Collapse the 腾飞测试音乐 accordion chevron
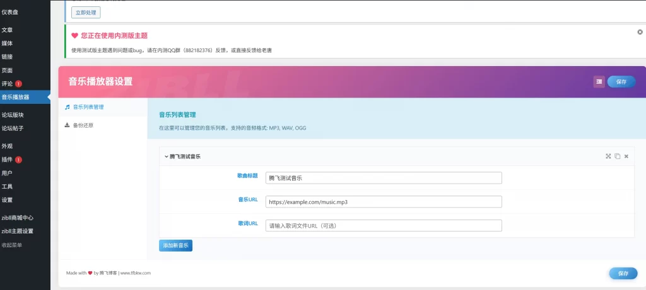The image size is (646, 290). coord(166,157)
